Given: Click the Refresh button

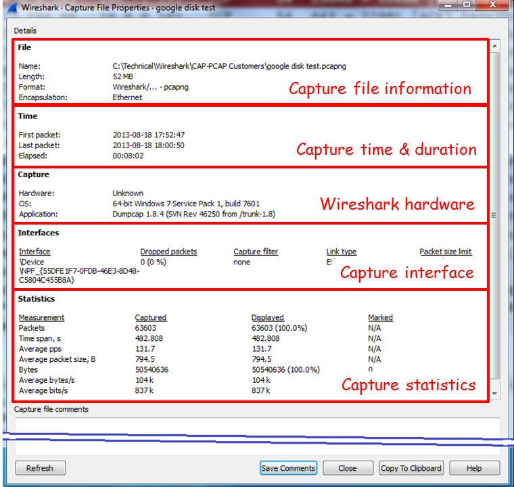Looking at the screenshot, I should 41,468.
